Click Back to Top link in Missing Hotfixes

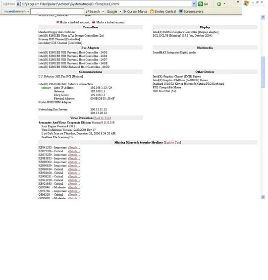pyautogui.click(x=172, y=143)
